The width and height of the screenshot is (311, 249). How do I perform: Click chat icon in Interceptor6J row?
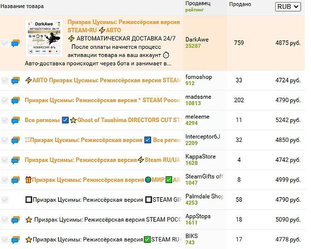16,140
